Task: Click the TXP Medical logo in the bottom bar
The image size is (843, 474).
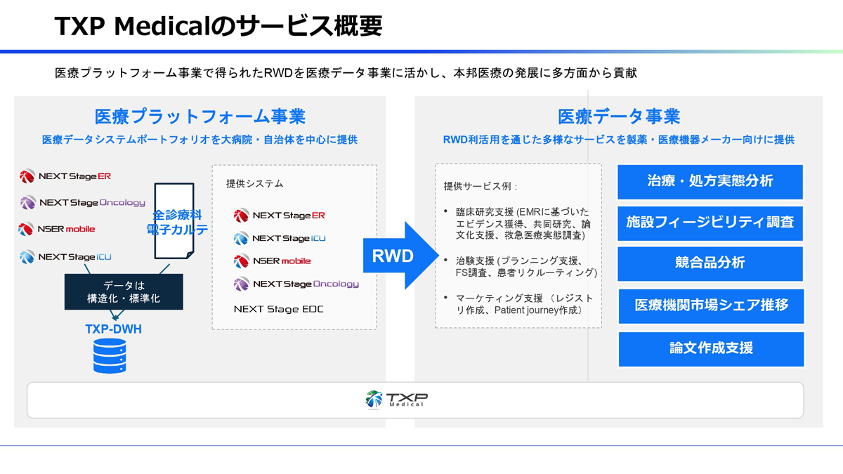Action: point(397,400)
